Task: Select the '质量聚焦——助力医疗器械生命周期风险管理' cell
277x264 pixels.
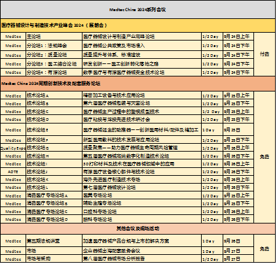Action: tap(141, 148)
